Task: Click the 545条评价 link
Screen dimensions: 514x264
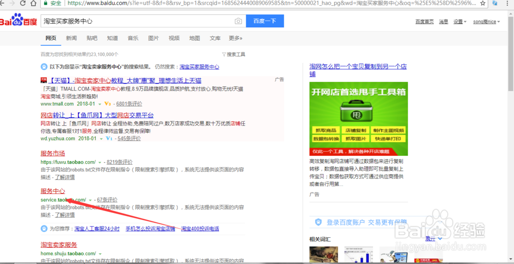Action: (x=129, y=138)
